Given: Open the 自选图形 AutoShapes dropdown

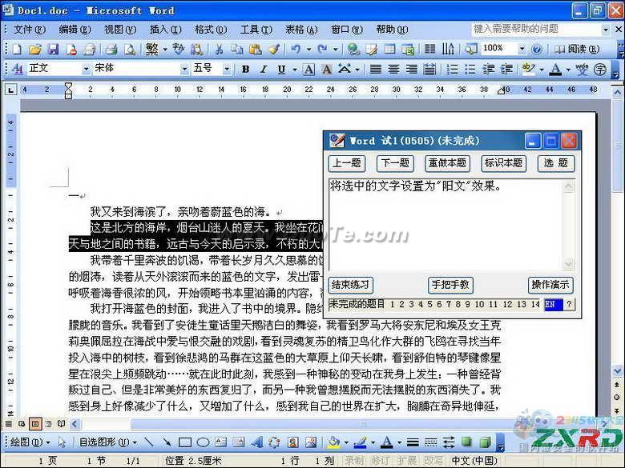Looking at the screenshot, I should [x=108, y=442].
